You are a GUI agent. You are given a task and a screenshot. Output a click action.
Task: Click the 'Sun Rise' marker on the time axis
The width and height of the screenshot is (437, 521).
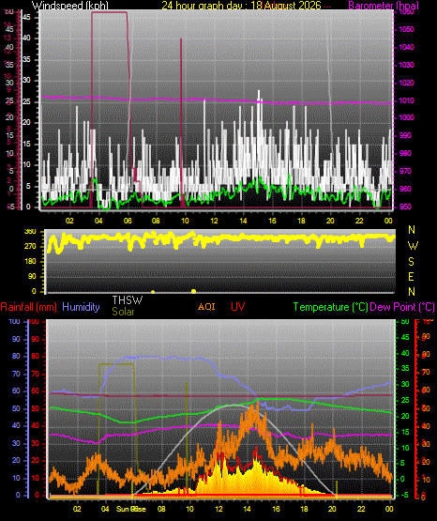[x=130, y=509]
